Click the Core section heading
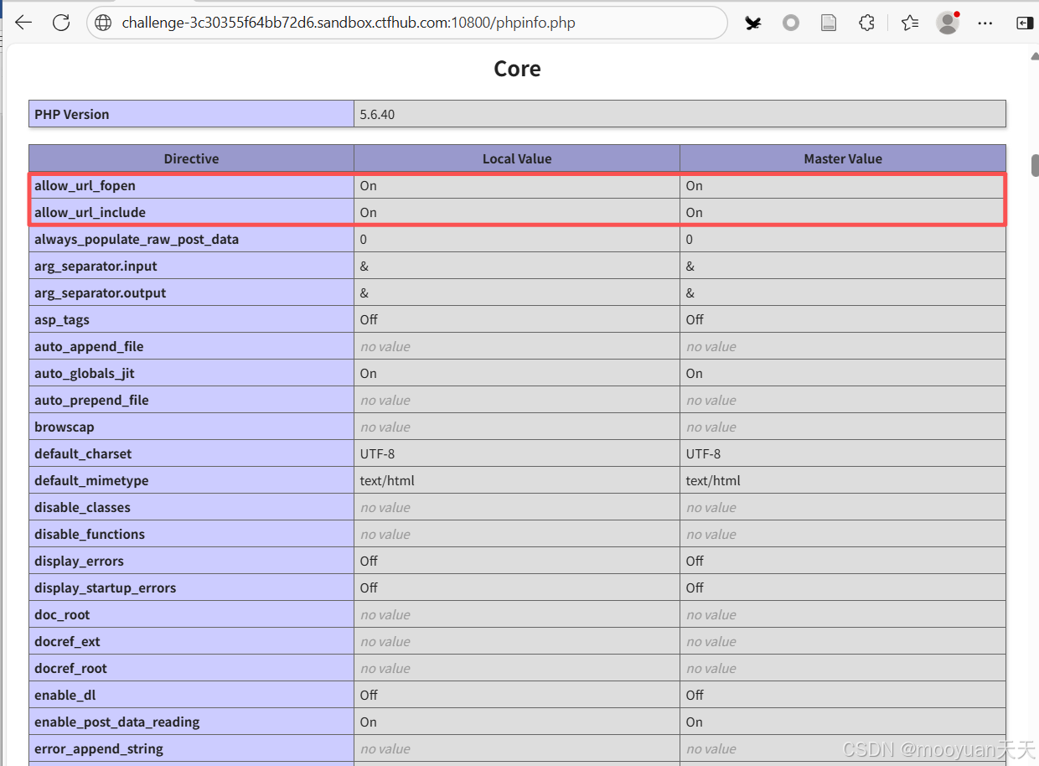Screen dimensions: 1039x766 tap(517, 69)
